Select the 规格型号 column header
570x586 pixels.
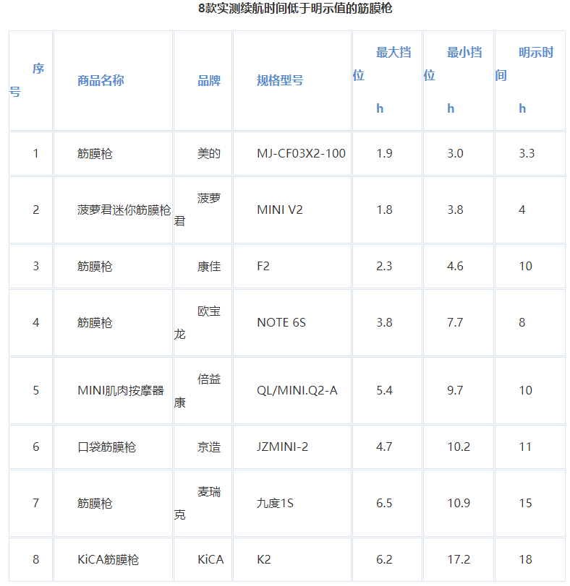pos(280,80)
